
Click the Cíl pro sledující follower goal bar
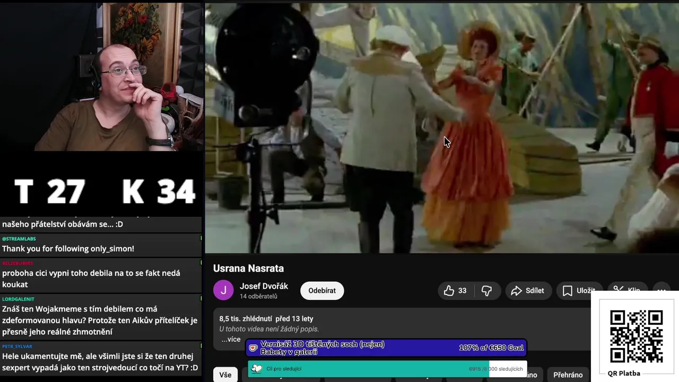(x=387, y=369)
